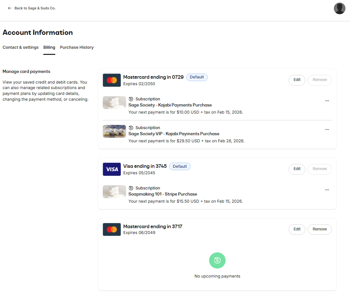This screenshot has height=294, width=350.
Task: Select 'Sage Society VIP - Kajabi Payments Purchase' title
Action: [x=174, y=134]
